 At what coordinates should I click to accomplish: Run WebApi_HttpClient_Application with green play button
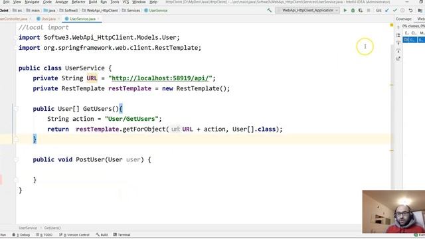(345, 11)
